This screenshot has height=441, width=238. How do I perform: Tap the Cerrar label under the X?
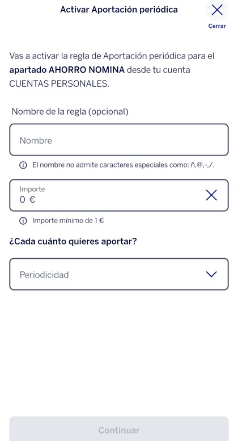217,26
